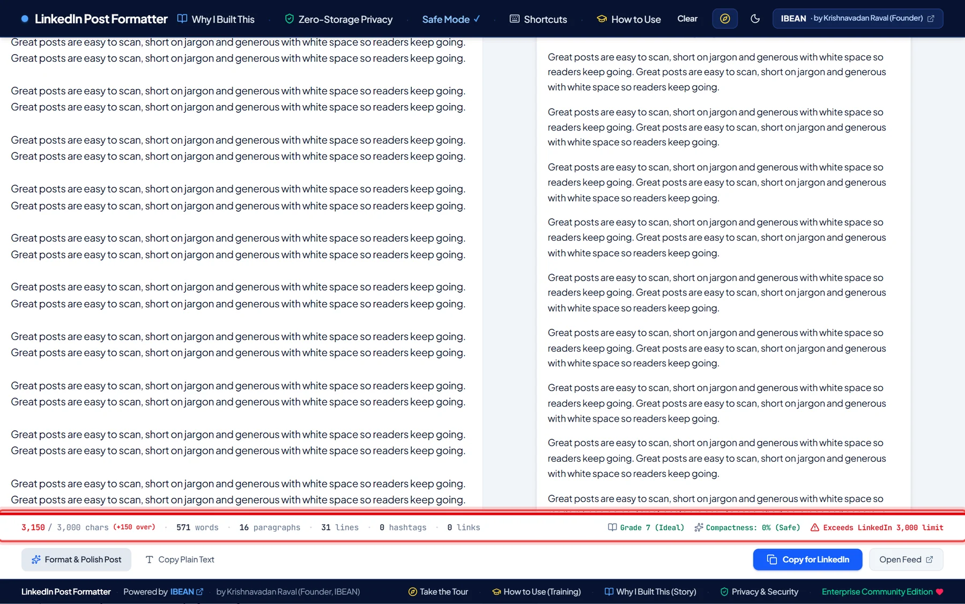Screen dimensions: 965x604
Task: Click the Exceeds LinkedIn 3,000 limit warning
Action: click(877, 527)
